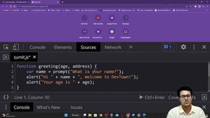210x118 pixels.
Task: Run the snippet with Ctrl+Enter button
Action: 152,97
